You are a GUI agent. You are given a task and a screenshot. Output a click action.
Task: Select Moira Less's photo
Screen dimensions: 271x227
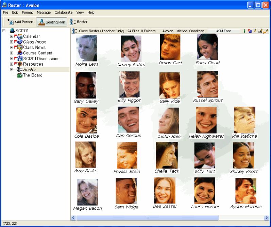[x=86, y=48]
